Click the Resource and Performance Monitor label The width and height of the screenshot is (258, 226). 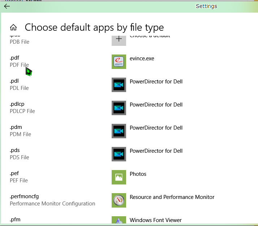click(172, 197)
